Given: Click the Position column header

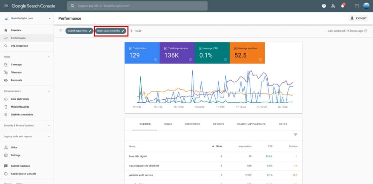Looking at the screenshot, I should tap(293, 146).
